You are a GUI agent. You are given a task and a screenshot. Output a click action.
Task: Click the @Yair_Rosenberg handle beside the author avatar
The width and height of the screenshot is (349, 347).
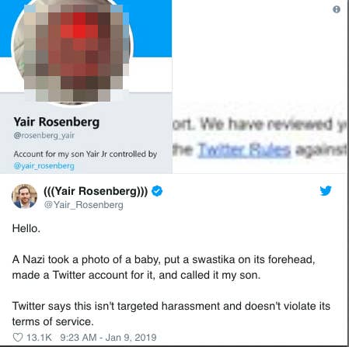tap(84, 205)
